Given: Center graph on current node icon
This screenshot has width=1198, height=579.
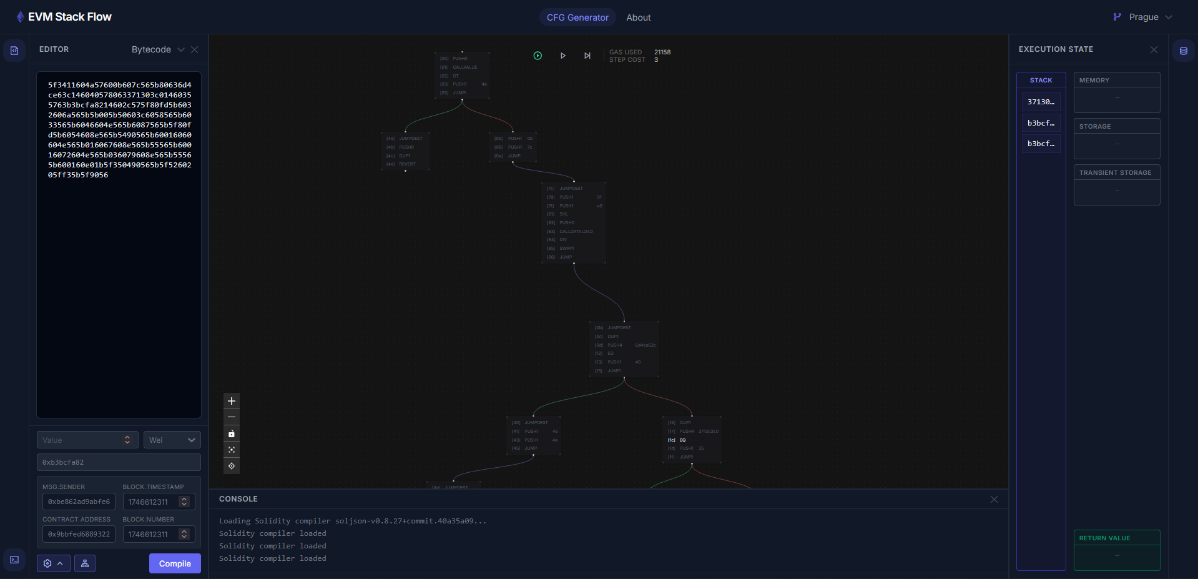Looking at the screenshot, I should 232,466.
